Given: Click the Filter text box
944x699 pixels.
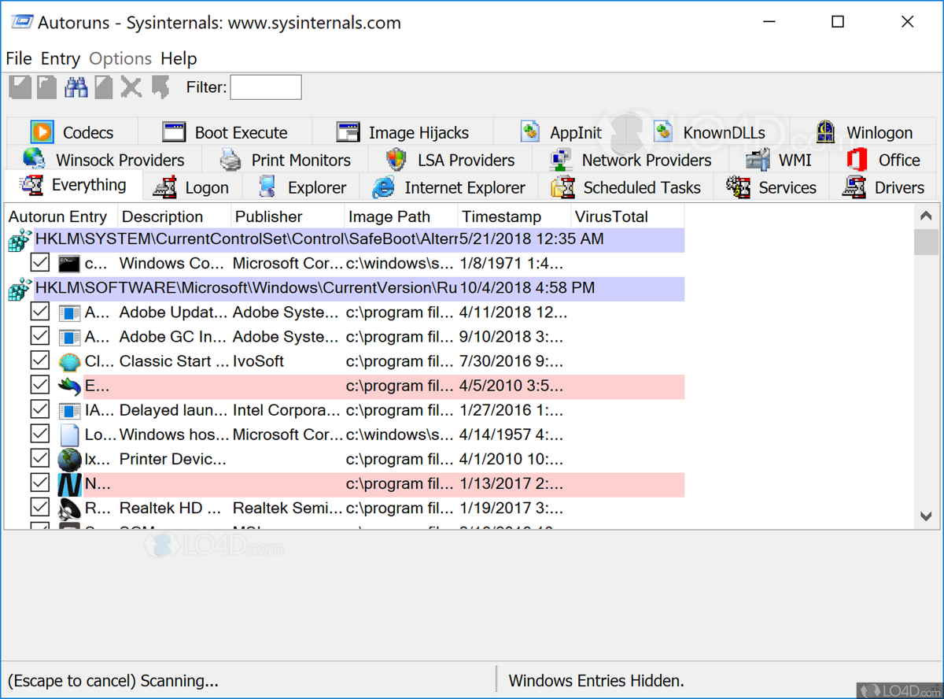Looking at the screenshot, I should 265,87.
